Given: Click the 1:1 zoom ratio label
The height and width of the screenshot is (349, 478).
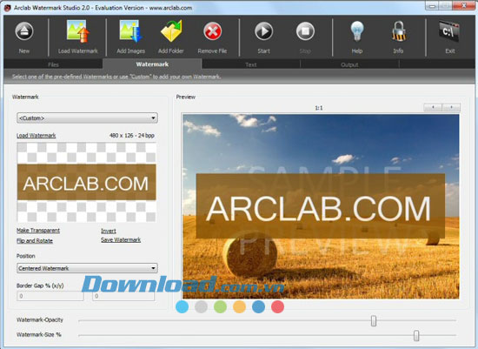Looking at the screenshot, I should pyautogui.click(x=319, y=108).
